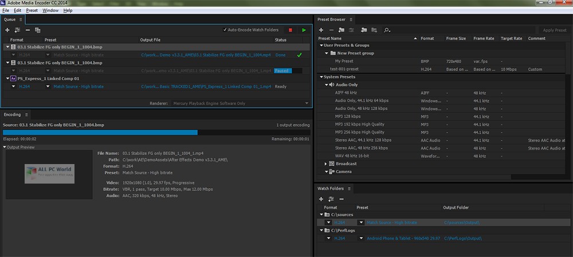
Task: Click Remove minus icon in Queue panel
Action: click(x=28, y=30)
